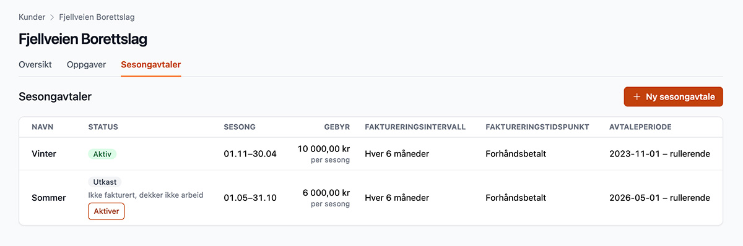Click the Status column header

(x=103, y=127)
